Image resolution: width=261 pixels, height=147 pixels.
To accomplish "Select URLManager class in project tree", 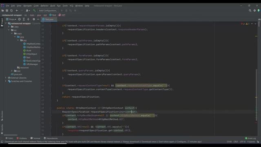I will coord(31,64).
